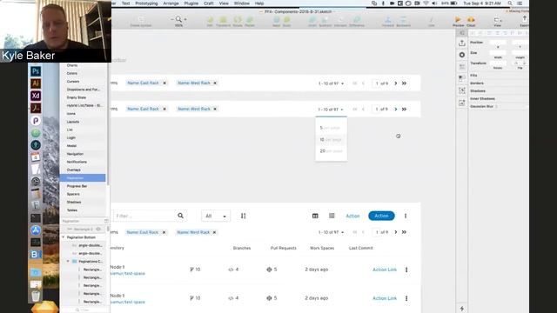This screenshot has height=313, width=557.
Task: Click the Position X field in inspector
Action: tap(498, 43)
